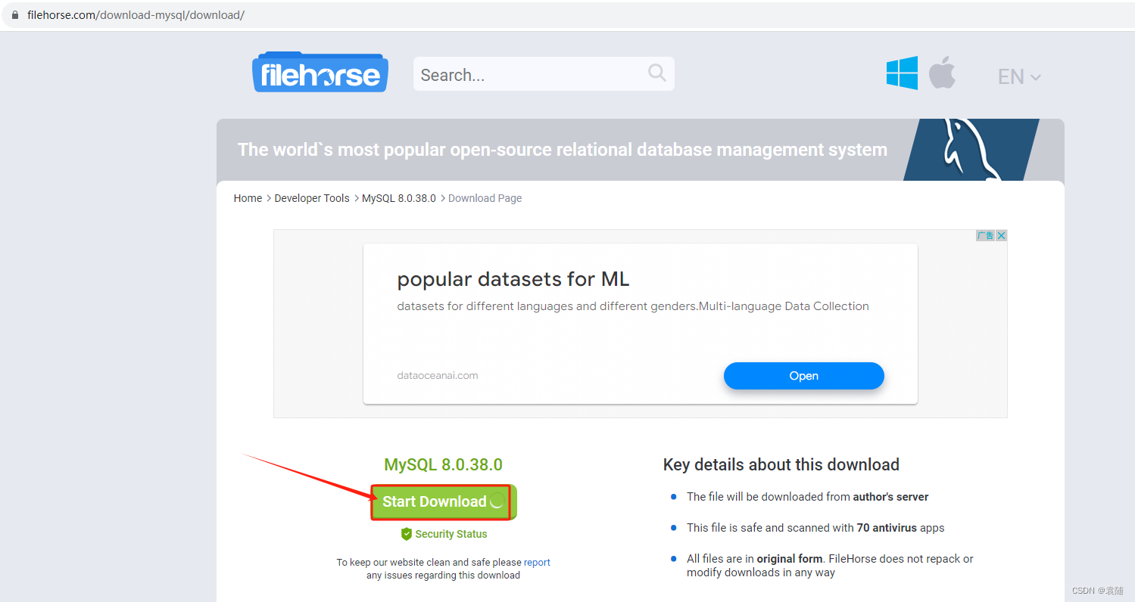The image size is (1135, 602).
Task: Click the browser address bar URL
Action: [136, 15]
